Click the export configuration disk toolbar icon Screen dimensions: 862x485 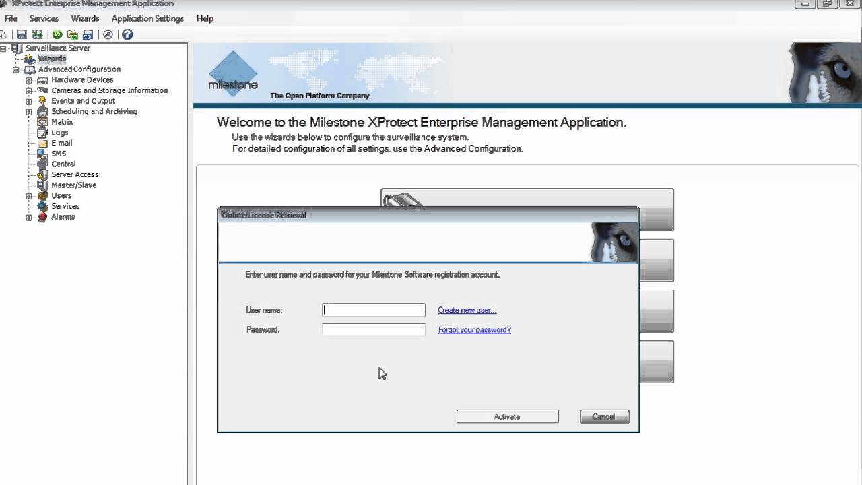click(x=88, y=34)
